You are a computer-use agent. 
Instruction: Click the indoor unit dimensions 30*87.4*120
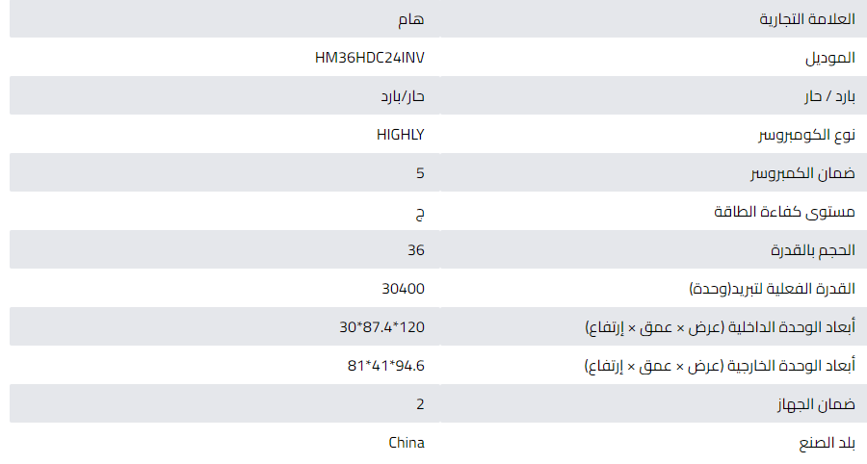pos(381,327)
